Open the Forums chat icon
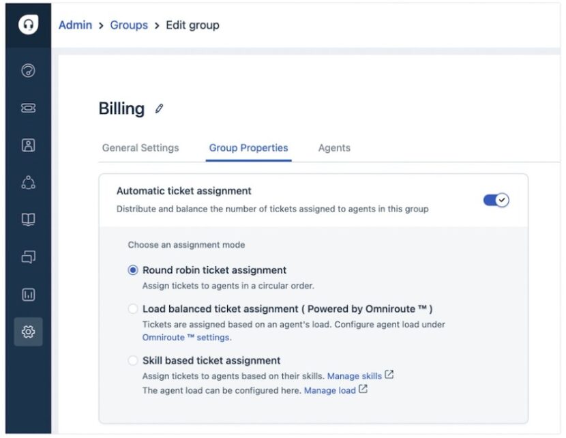Image resolution: width=566 pixels, height=438 pixels. (27, 257)
